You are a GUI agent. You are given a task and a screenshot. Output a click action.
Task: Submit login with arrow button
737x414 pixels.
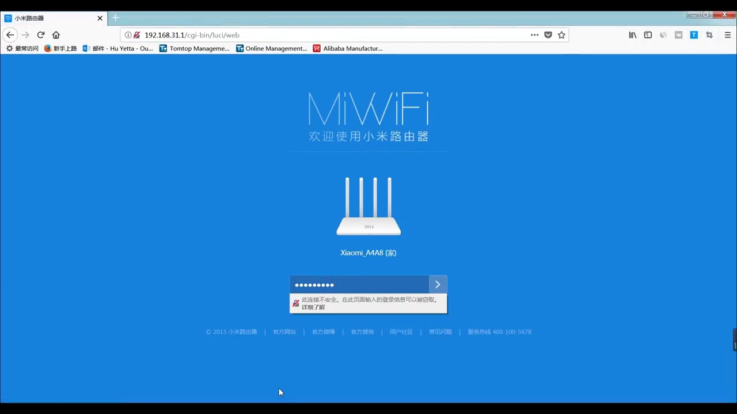438,285
